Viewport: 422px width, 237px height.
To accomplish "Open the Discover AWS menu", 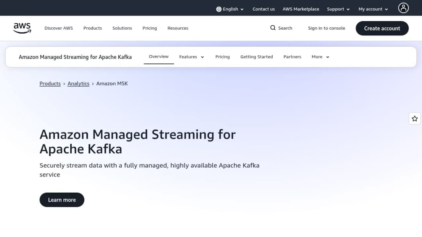I will click(x=59, y=28).
